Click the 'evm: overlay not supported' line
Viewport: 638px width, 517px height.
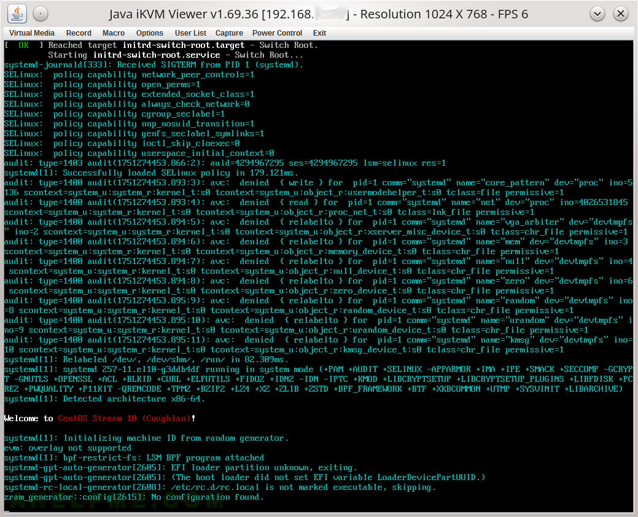click(68, 448)
